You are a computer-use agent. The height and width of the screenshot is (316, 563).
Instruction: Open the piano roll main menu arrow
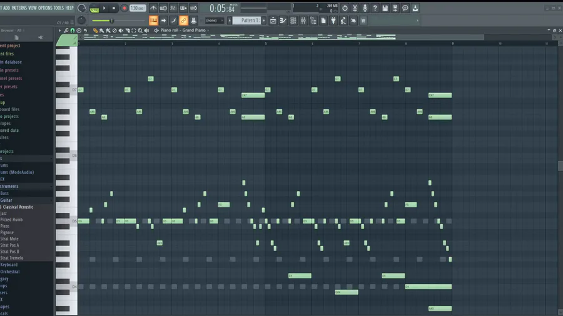pyautogui.click(x=59, y=31)
